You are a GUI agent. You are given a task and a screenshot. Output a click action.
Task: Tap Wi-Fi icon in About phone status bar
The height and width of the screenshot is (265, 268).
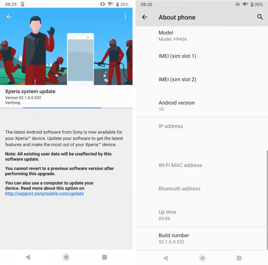[245, 4]
